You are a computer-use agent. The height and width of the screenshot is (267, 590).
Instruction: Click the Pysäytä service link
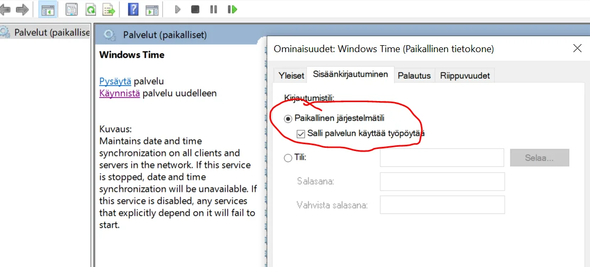115,81
